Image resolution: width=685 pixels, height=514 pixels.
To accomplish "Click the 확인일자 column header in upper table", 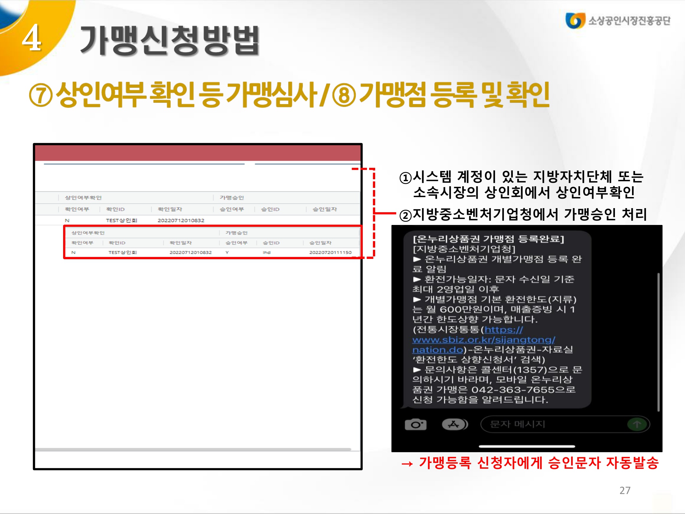I will click(170, 209).
